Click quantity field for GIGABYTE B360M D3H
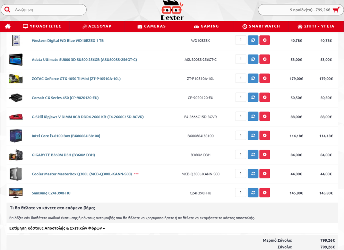344x250 pixels. pyautogui.click(x=241, y=155)
